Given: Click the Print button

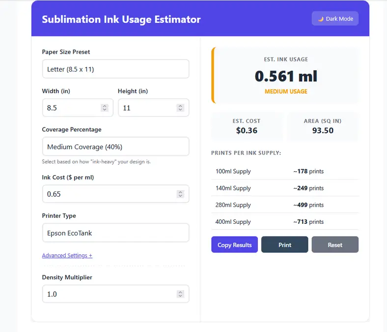Looking at the screenshot, I should [284, 245].
